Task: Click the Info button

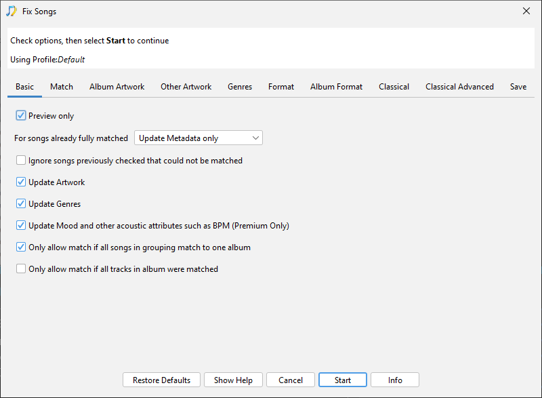Action: (x=395, y=380)
